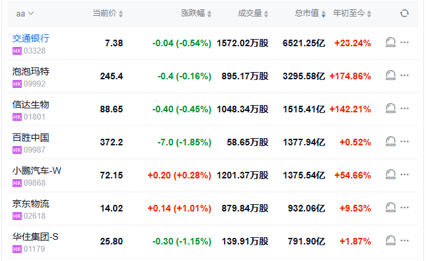The height and width of the screenshot is (261, 426).
Task: Open 华住集团-S stock page
Action: [35, 237]
